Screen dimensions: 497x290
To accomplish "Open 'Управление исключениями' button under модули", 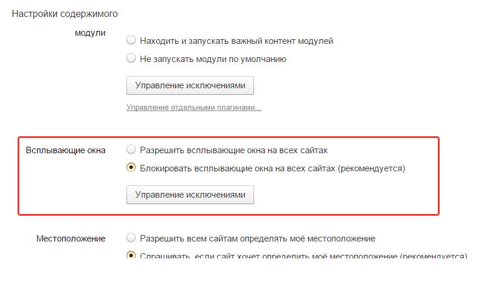I will 190,85.
